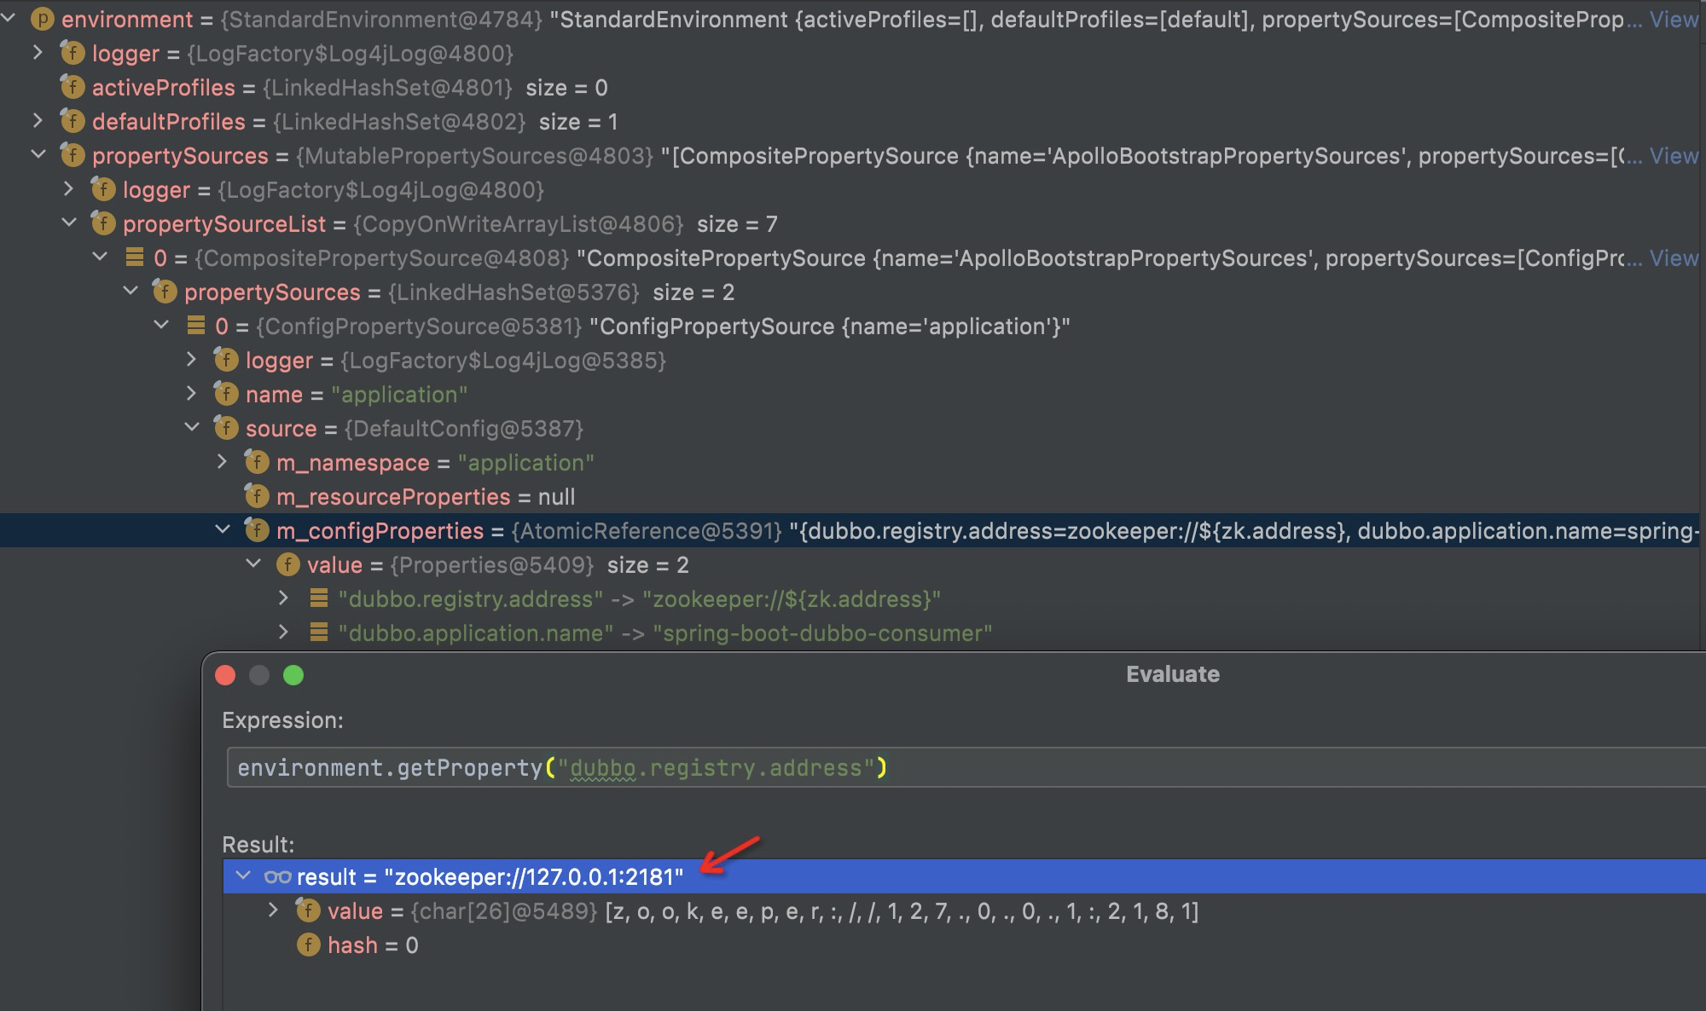Screen dimensions: 1706x1011
Task: Expand the logger node under ConfigPropertySource
Action: tap(192, 360)
